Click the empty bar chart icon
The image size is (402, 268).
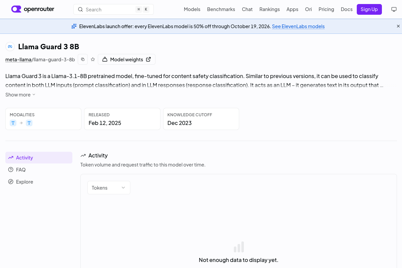coord(239,247)
